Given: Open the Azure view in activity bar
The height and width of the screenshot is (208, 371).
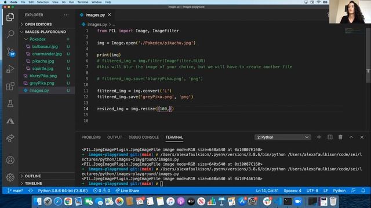Looking at the screenshot, I should 10,121.
